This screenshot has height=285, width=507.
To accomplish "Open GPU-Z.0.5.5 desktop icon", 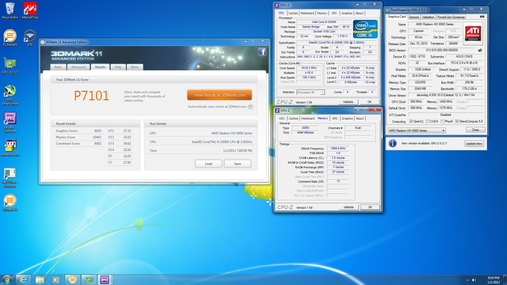I will [x=10, y=65].
